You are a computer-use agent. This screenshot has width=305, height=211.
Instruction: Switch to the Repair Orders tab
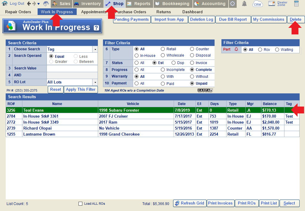click(18, 12)
